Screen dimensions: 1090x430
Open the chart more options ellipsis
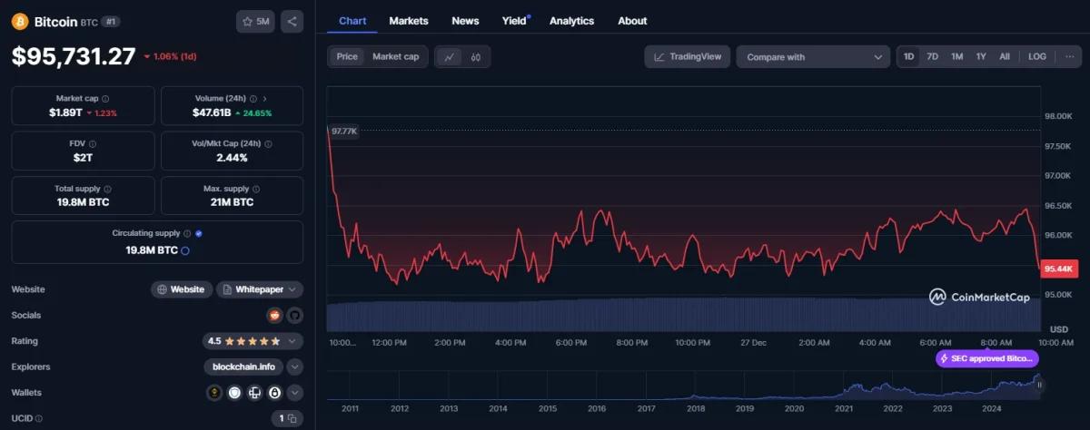pos(1069,56)
